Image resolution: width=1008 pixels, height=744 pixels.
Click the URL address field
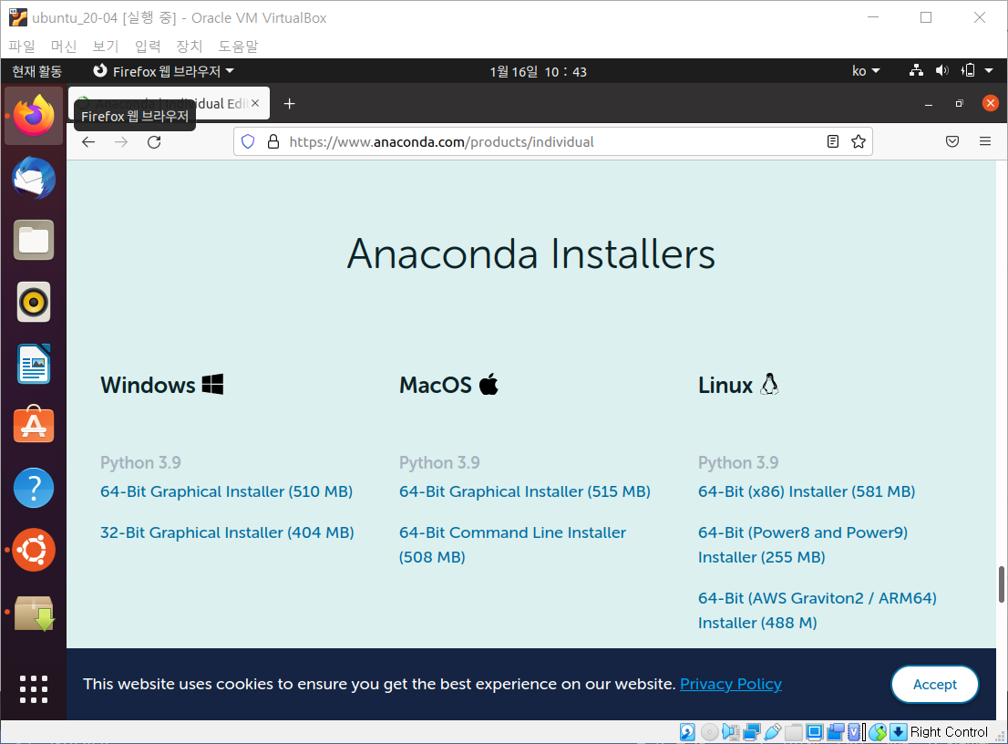[553, 141]
